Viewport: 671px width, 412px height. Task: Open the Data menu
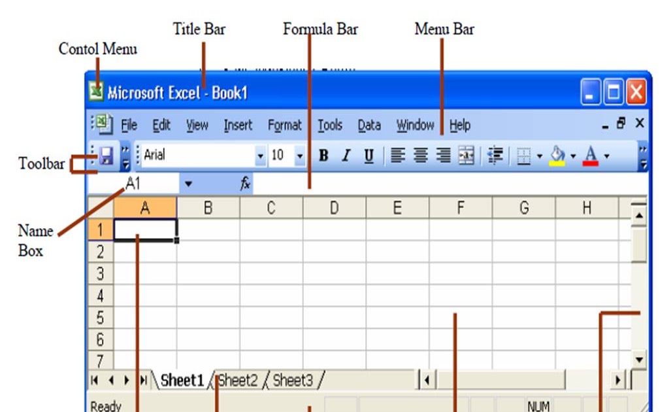[x=369, y=125]
